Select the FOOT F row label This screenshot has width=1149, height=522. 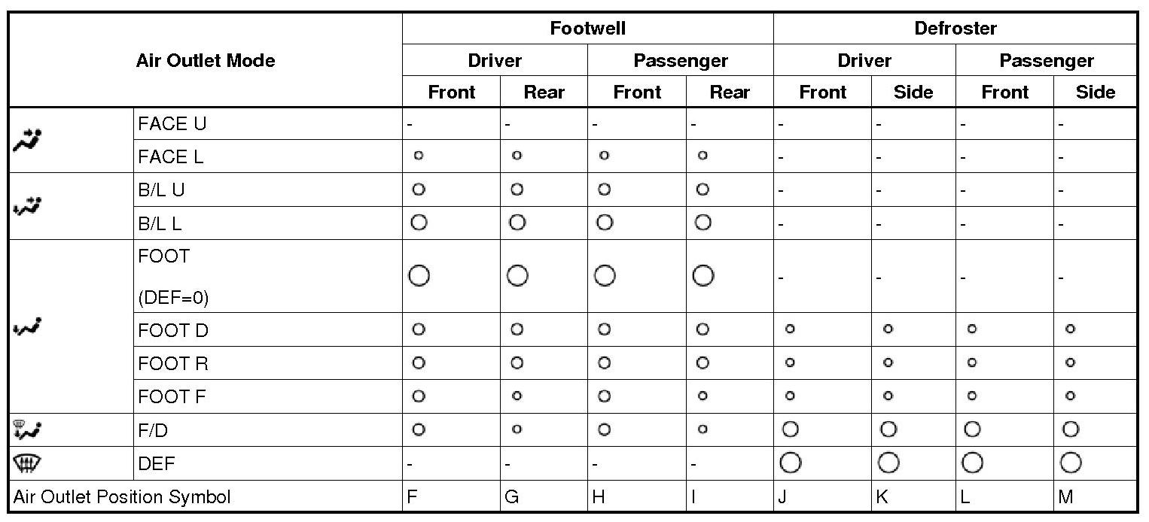coord(172,396)
